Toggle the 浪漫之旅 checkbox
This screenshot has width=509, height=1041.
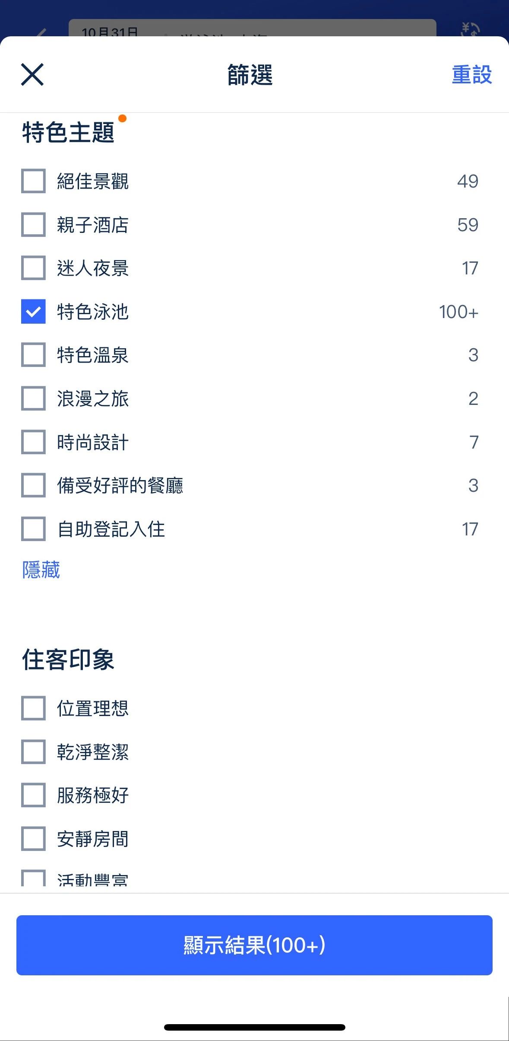tap(33, 398)
